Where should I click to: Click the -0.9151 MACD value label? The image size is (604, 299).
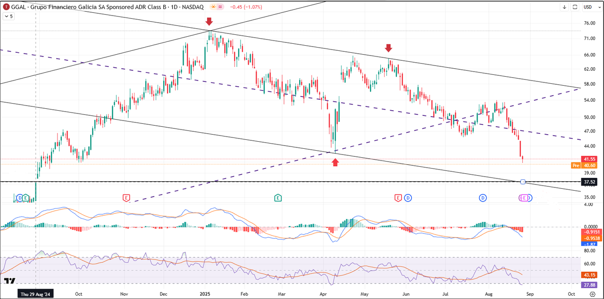pos(592,232)
